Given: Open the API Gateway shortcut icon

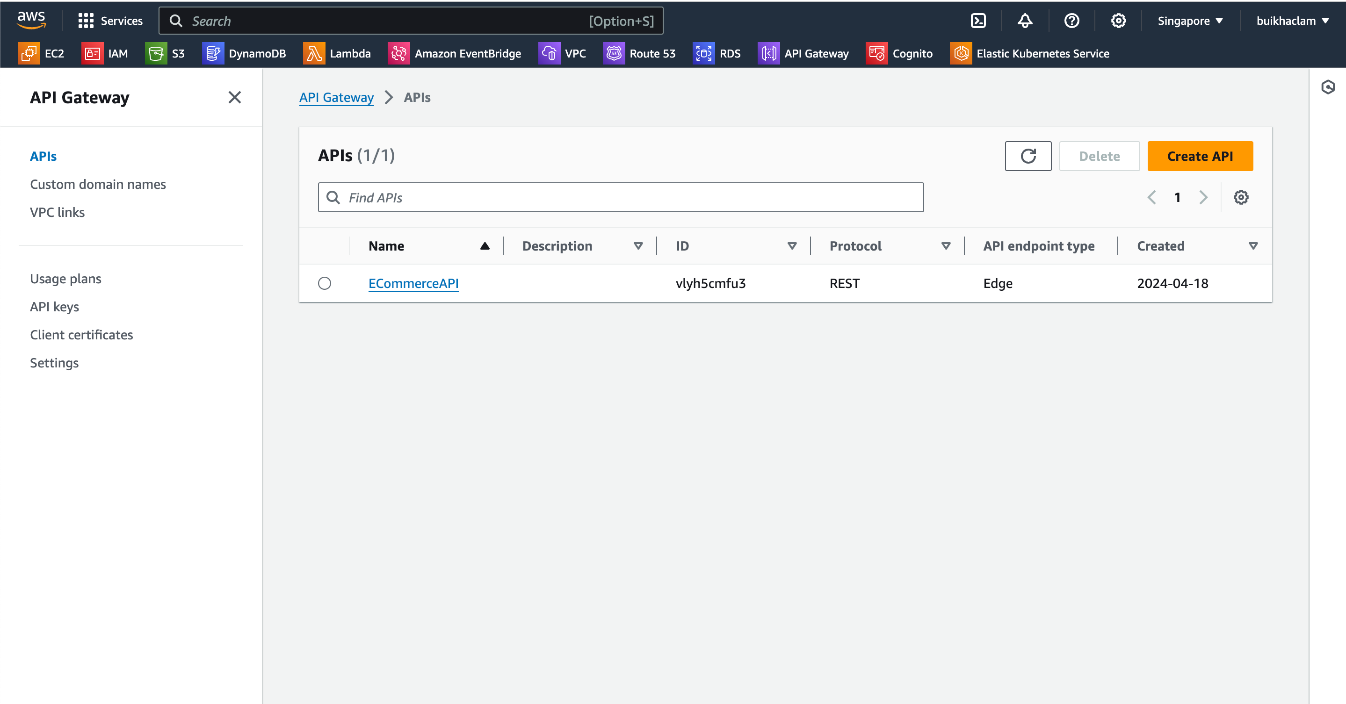Looking at the screenshot, I should 768,53.
